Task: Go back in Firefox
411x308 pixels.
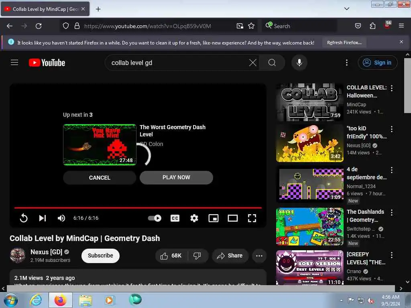Action: tap(10, 26)
